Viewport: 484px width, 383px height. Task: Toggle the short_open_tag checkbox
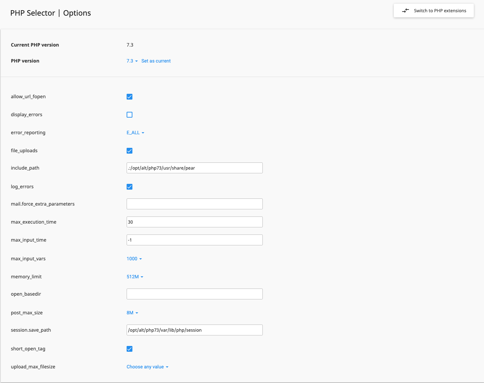(129, 349)
